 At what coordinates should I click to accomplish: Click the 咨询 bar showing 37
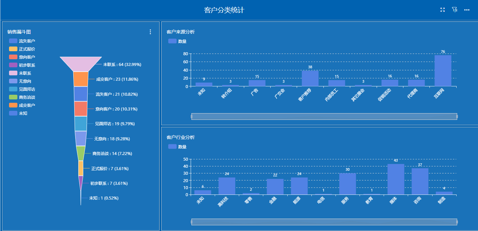tap(420, 181)
